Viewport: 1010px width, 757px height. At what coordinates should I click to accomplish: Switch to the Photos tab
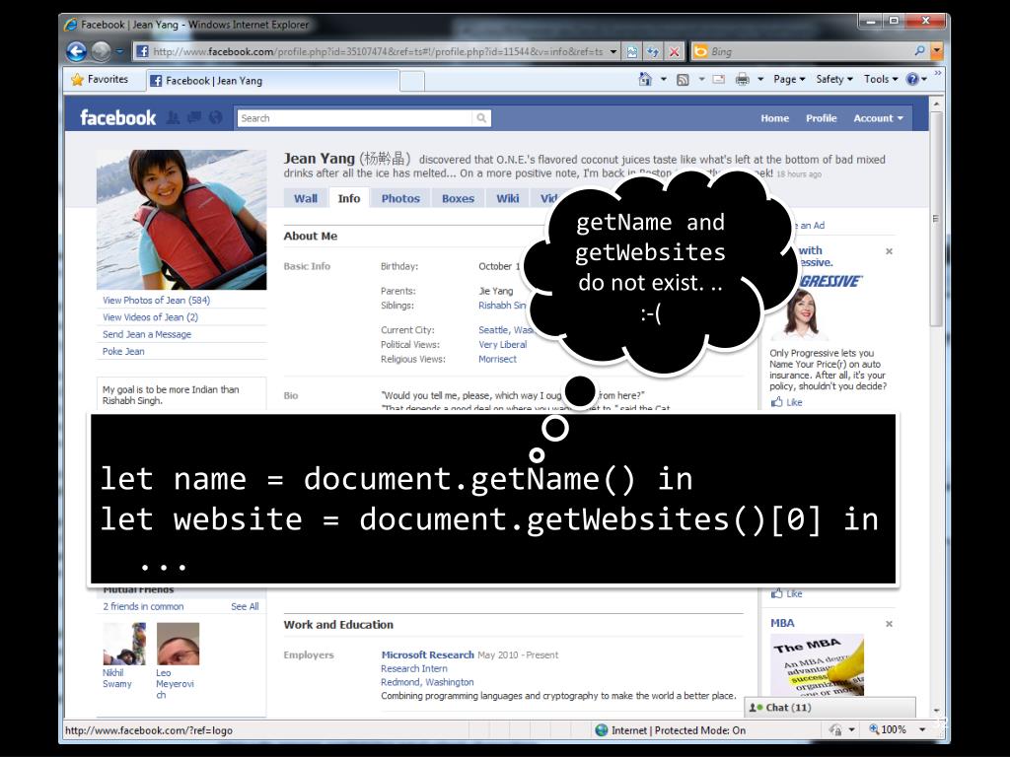400,198
